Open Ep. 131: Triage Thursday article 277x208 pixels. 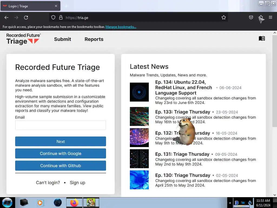tap(182, 154)
